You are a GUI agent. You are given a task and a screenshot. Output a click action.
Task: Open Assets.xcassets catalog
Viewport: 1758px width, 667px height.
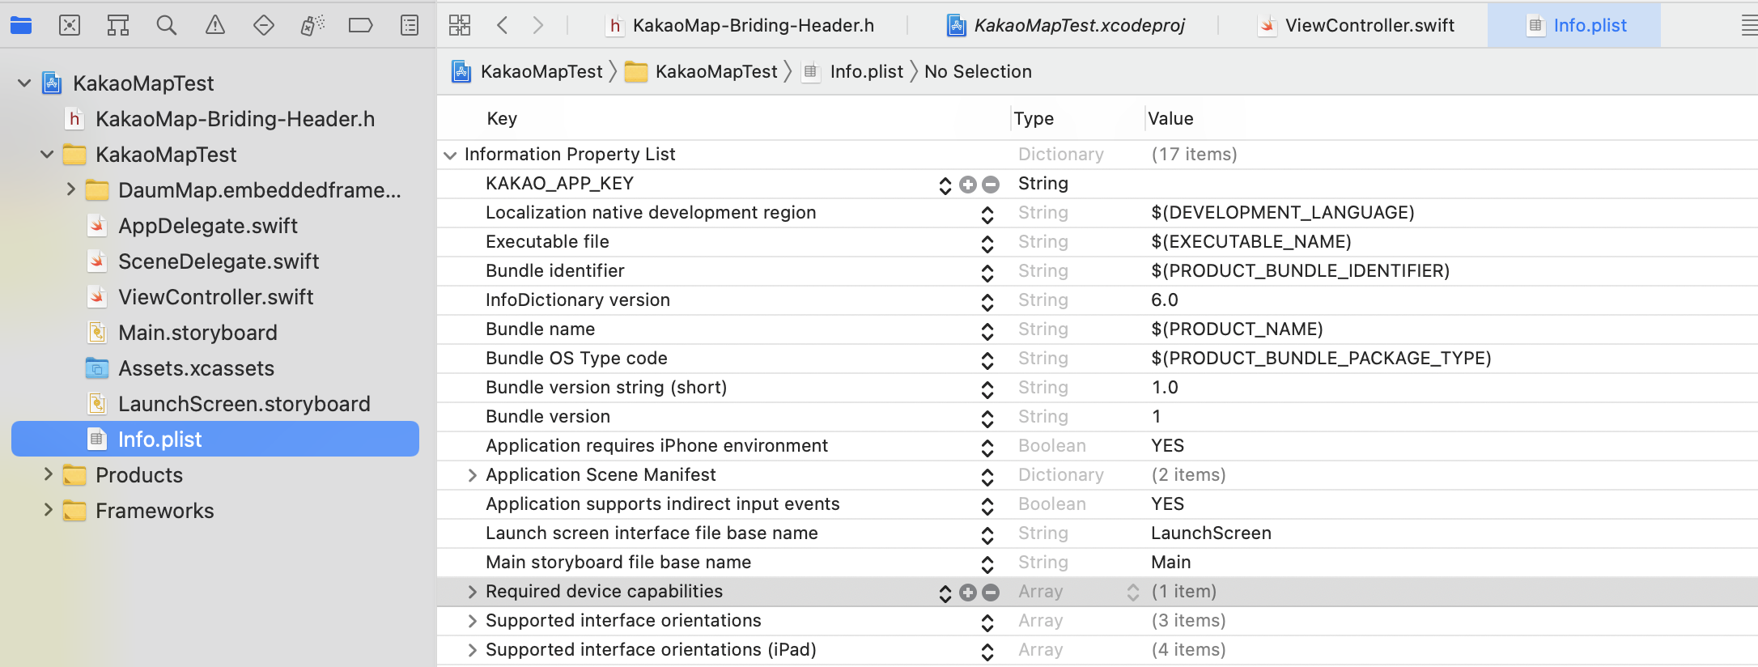196,368
